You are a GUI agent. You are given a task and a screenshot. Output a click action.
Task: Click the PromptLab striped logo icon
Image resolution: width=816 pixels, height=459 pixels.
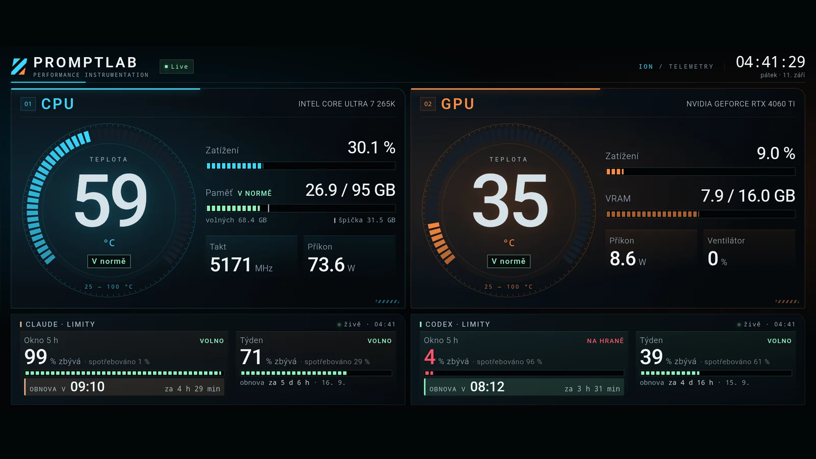pos(19,66)
